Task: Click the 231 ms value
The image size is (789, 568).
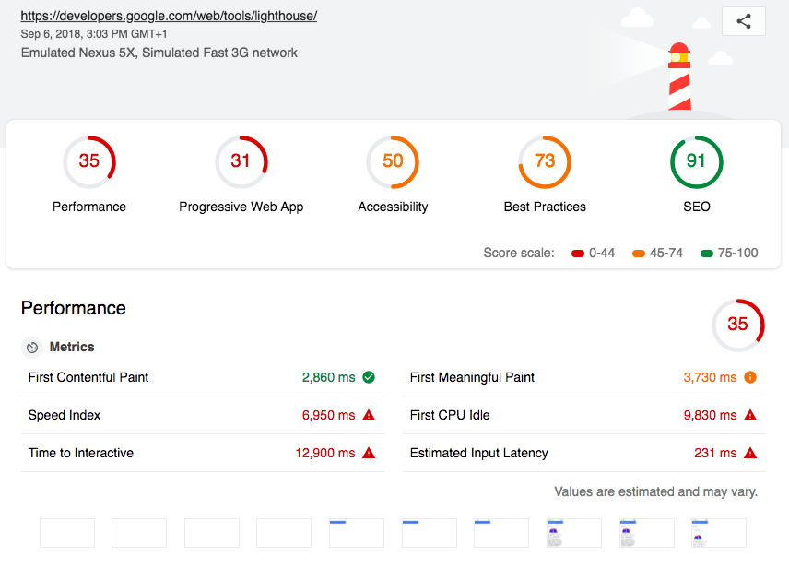Action: point(715,453)
